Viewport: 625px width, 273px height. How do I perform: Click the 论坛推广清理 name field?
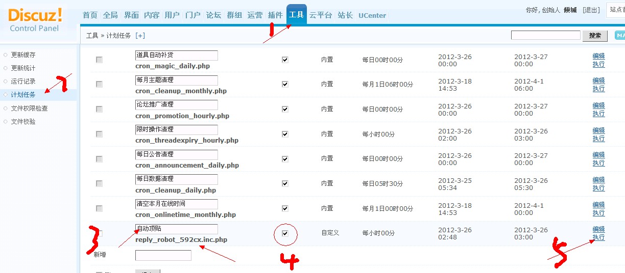point(177,105)
